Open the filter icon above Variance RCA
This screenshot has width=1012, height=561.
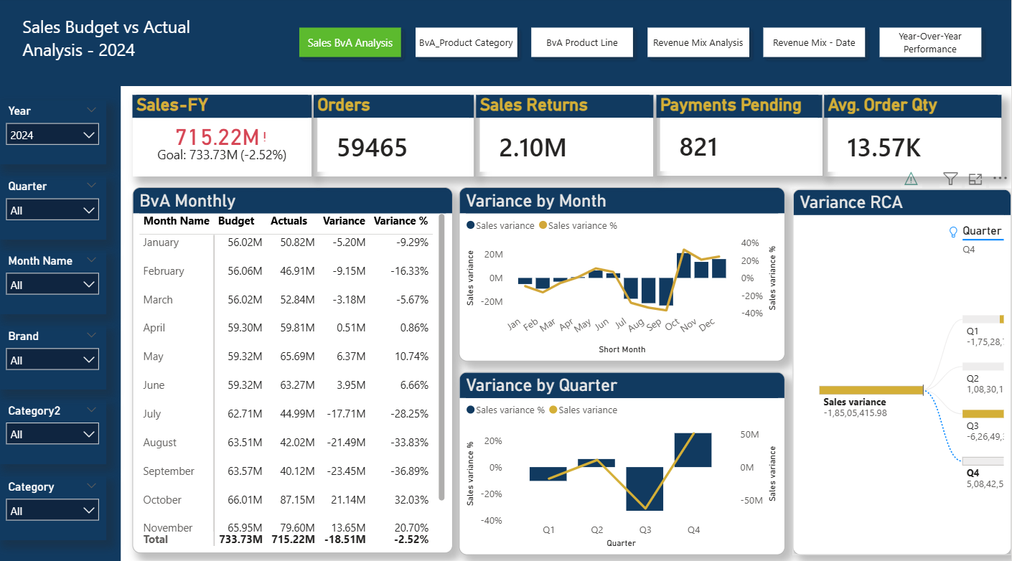(950, 179)
